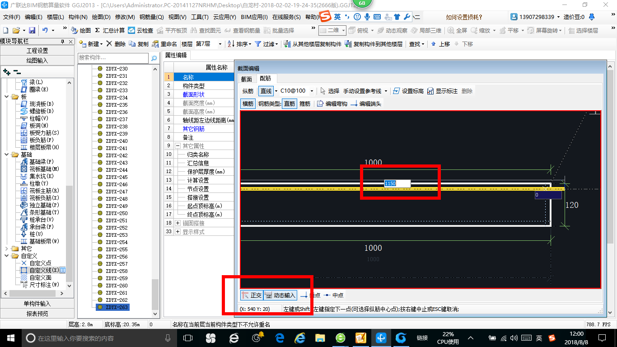Click collapse-all minus icon in navigation tree
The image size is (617, 347).
pos(17,71)
